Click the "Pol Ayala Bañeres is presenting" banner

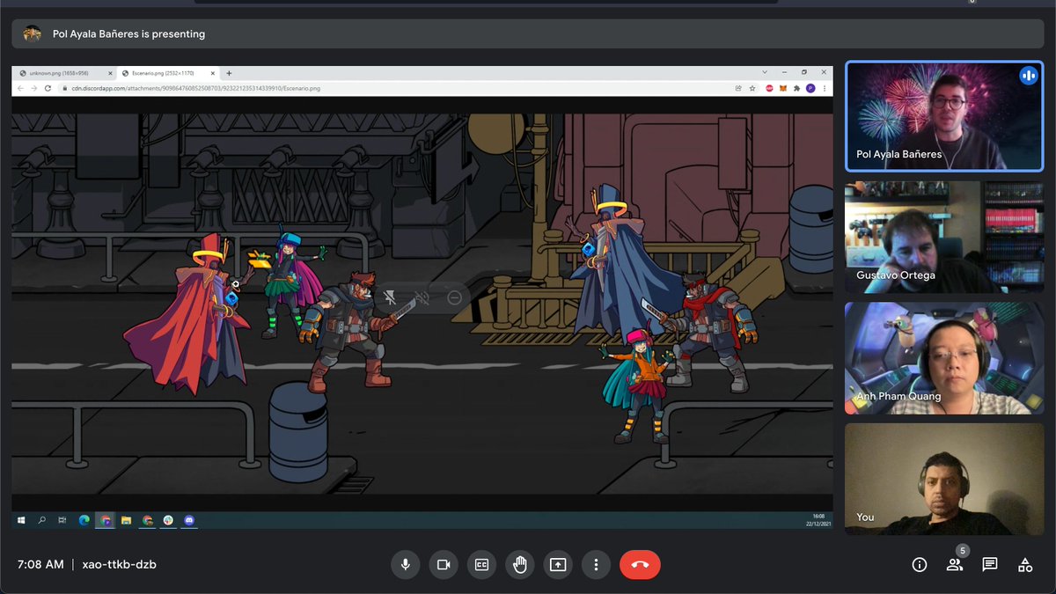pyautogui.click(x=528, y=34)
